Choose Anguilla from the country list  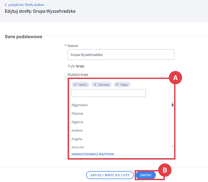point(78,147)
